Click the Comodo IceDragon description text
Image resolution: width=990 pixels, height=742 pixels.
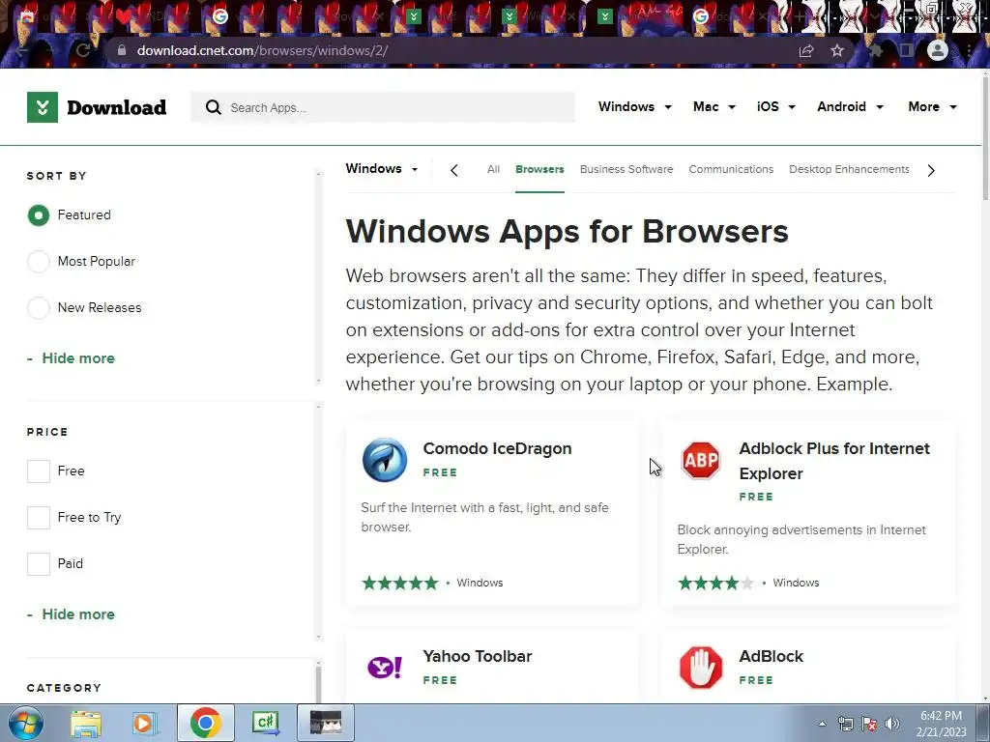(x=485, y=518)
